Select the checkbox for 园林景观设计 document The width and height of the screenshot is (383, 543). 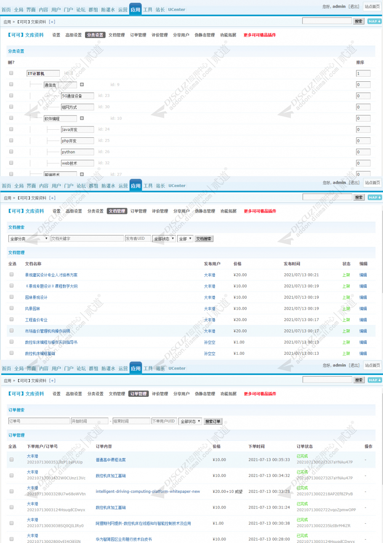point(11,297)
